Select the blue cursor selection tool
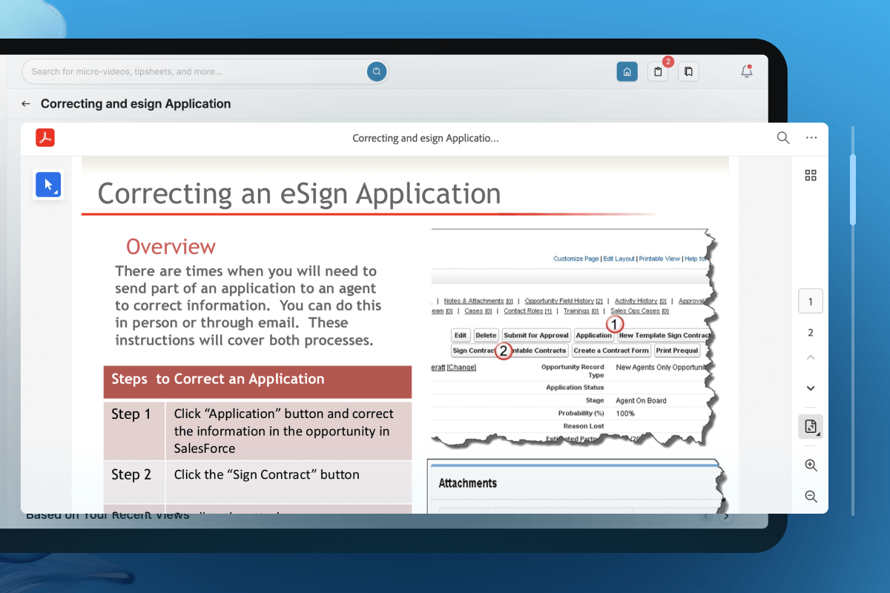890x593 pixels. 48,185
